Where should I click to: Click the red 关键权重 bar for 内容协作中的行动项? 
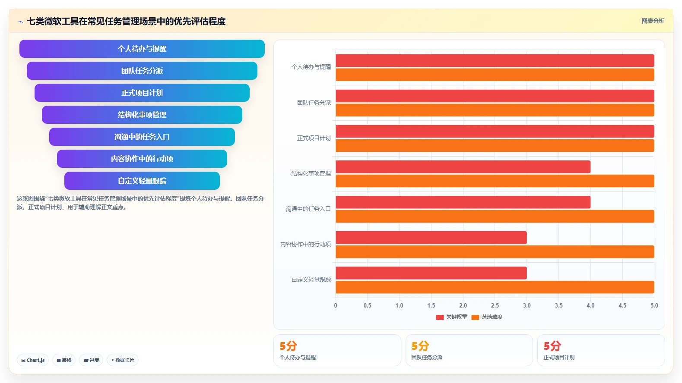pyautogui.click(x=431, y=238)
